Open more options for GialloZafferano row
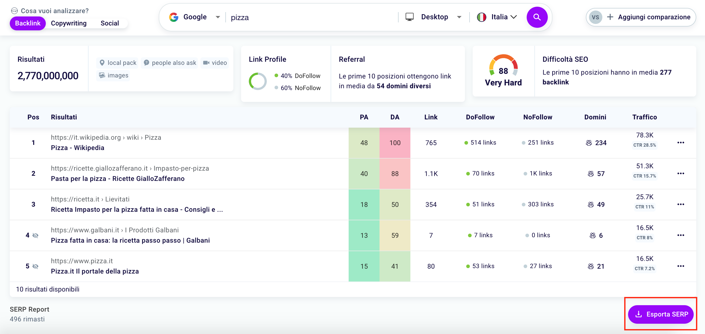Screen dimensions: 705x334 [x=680, y=174]
